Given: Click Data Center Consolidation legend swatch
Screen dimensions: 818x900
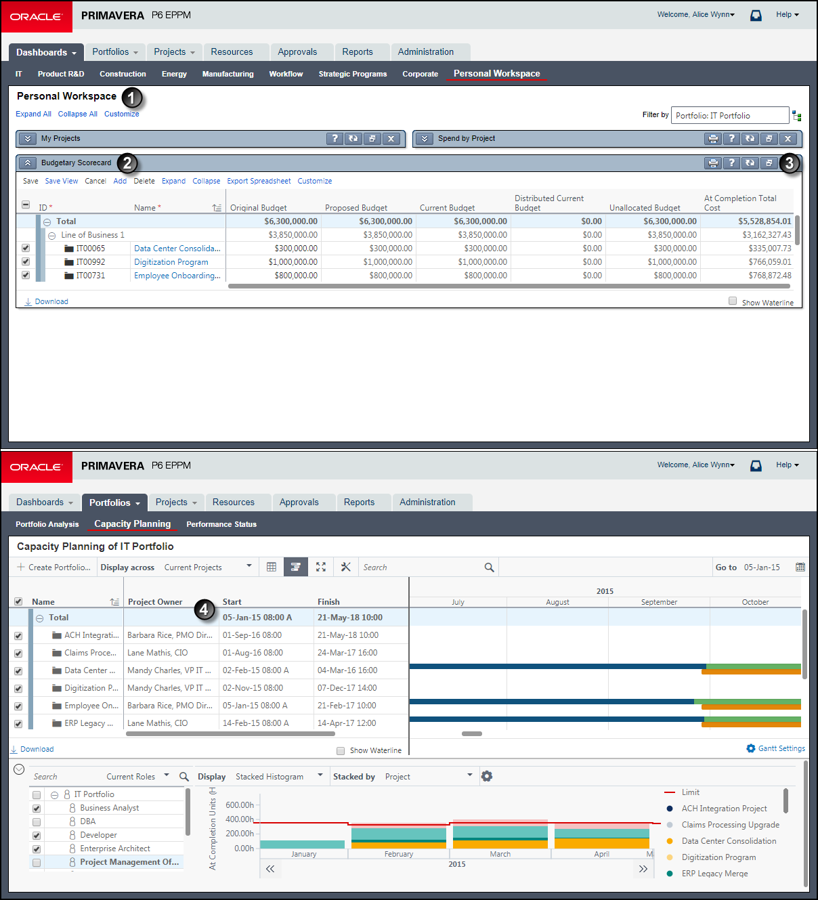Looking at the screenshot, I should [x=670, y=841].
